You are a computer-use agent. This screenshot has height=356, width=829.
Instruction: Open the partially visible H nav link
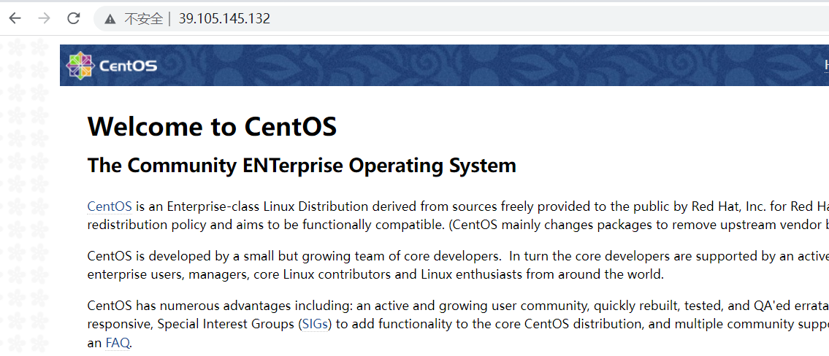pyautogui.click(x=826, y=65)
